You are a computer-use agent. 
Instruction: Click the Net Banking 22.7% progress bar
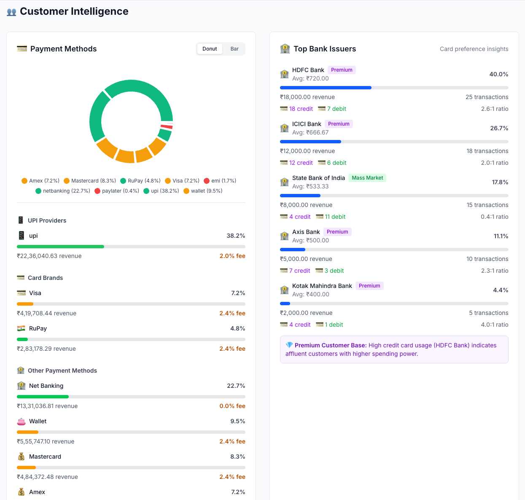131,397
